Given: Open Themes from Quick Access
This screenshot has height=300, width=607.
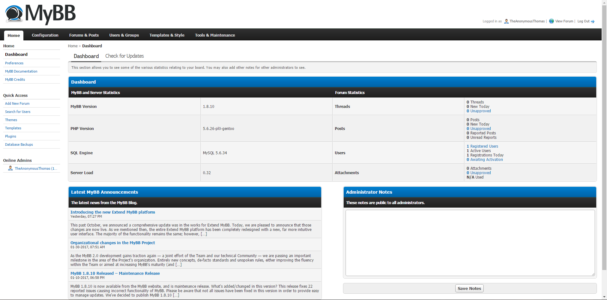Looking at the screenshot, I should (11, 120).
